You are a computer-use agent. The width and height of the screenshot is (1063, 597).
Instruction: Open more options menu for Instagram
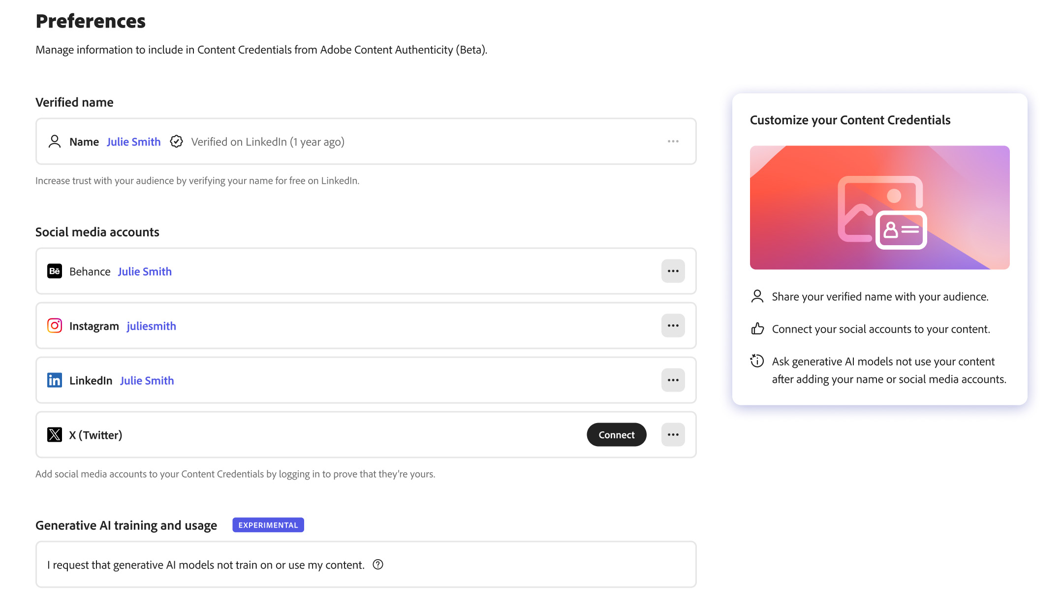point(673,326)
